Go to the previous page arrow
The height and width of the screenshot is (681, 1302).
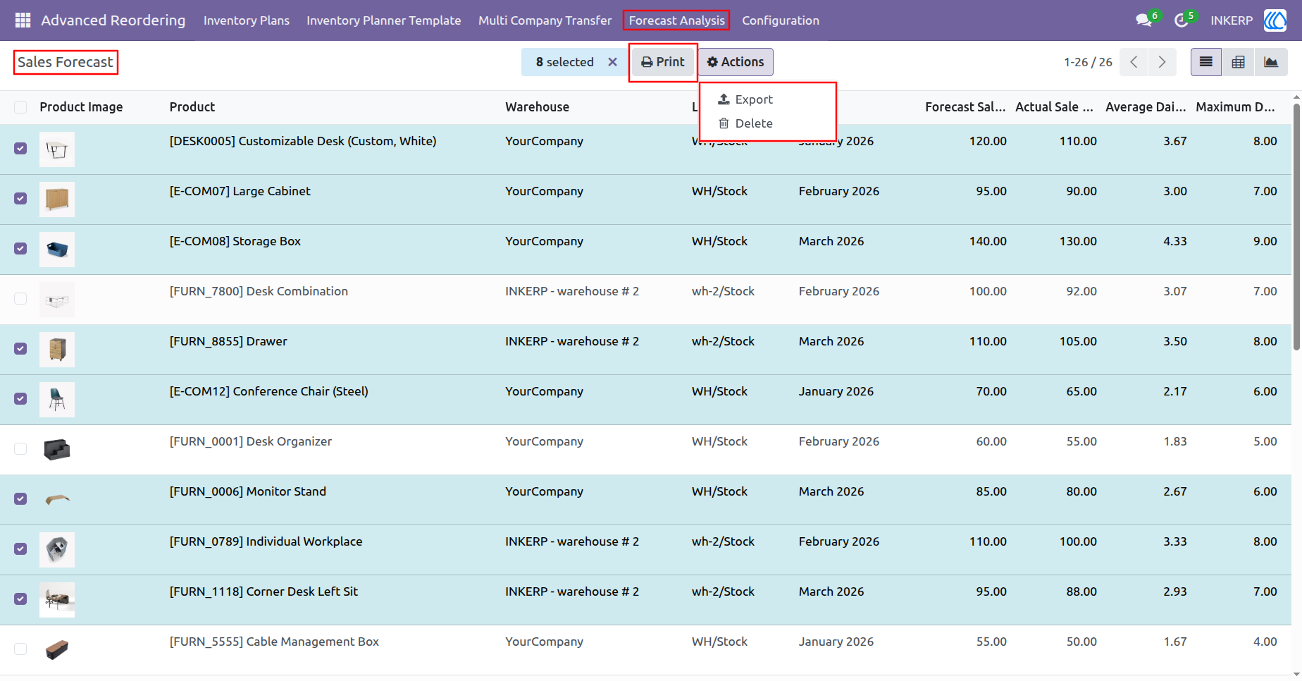click(x=1134, y=62)
